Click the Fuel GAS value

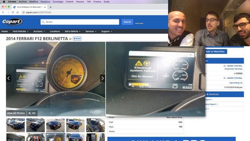180,122
